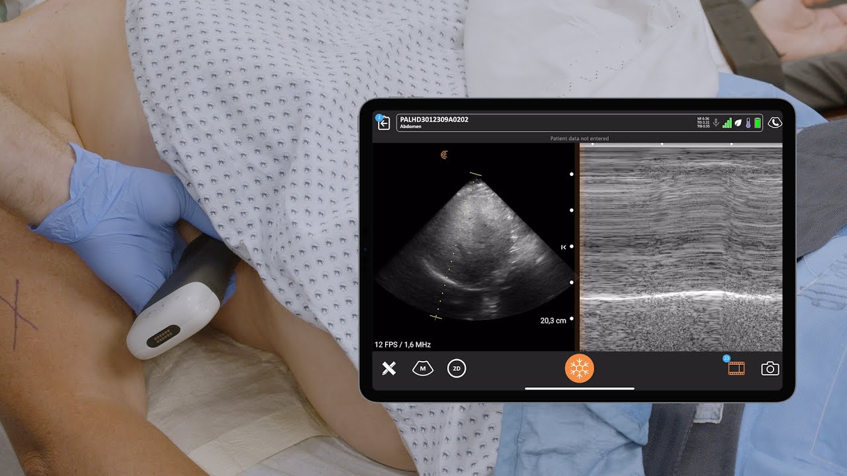Tap the focus marker arrow on depth scale
Image resolution: width=847 pixels, height=476 pixels.
click(563, 247)
